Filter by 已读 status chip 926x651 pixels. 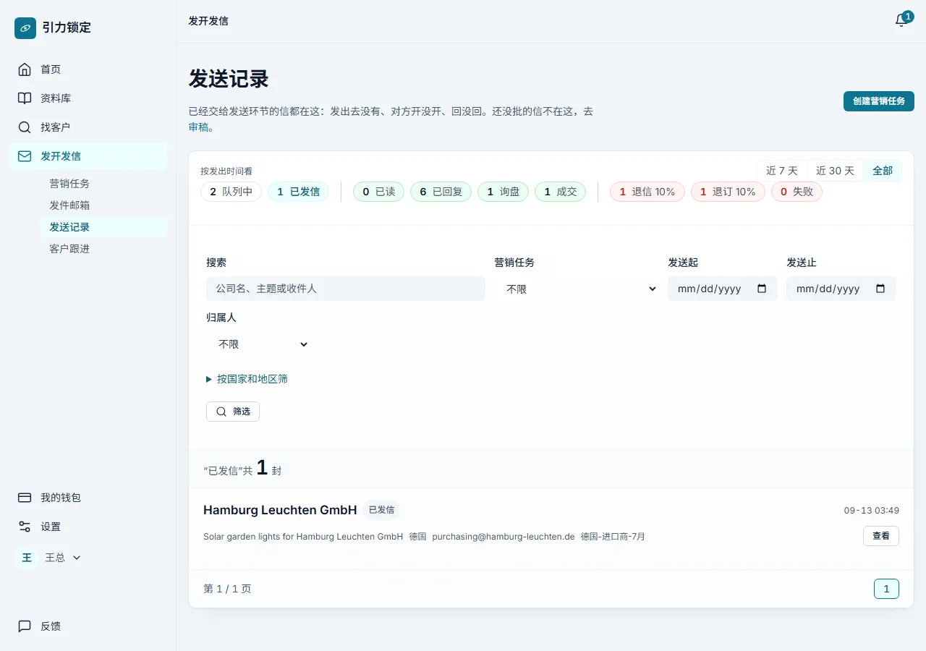coord(378,192)
